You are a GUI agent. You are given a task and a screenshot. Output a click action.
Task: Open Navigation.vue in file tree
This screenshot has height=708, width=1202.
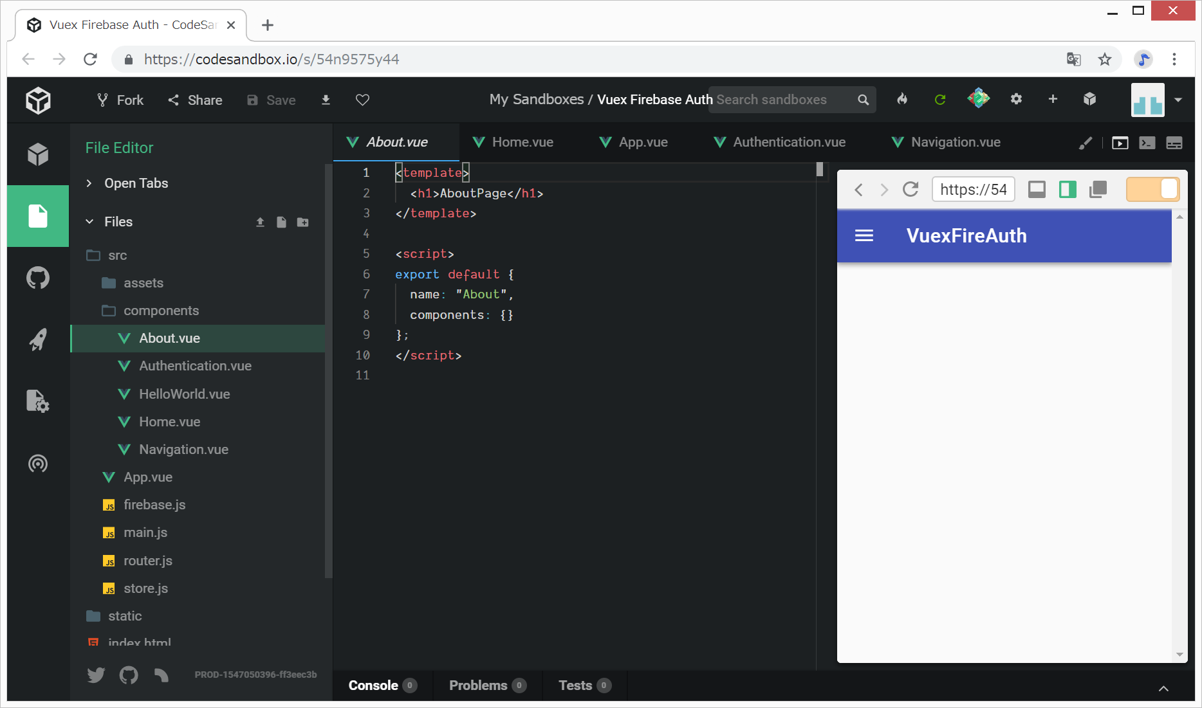pyautogui.click(x=198, y=449)
